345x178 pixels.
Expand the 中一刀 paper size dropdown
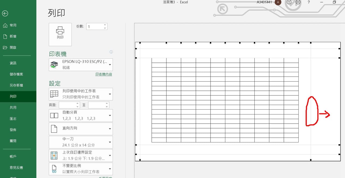click(x=109, y=142)
